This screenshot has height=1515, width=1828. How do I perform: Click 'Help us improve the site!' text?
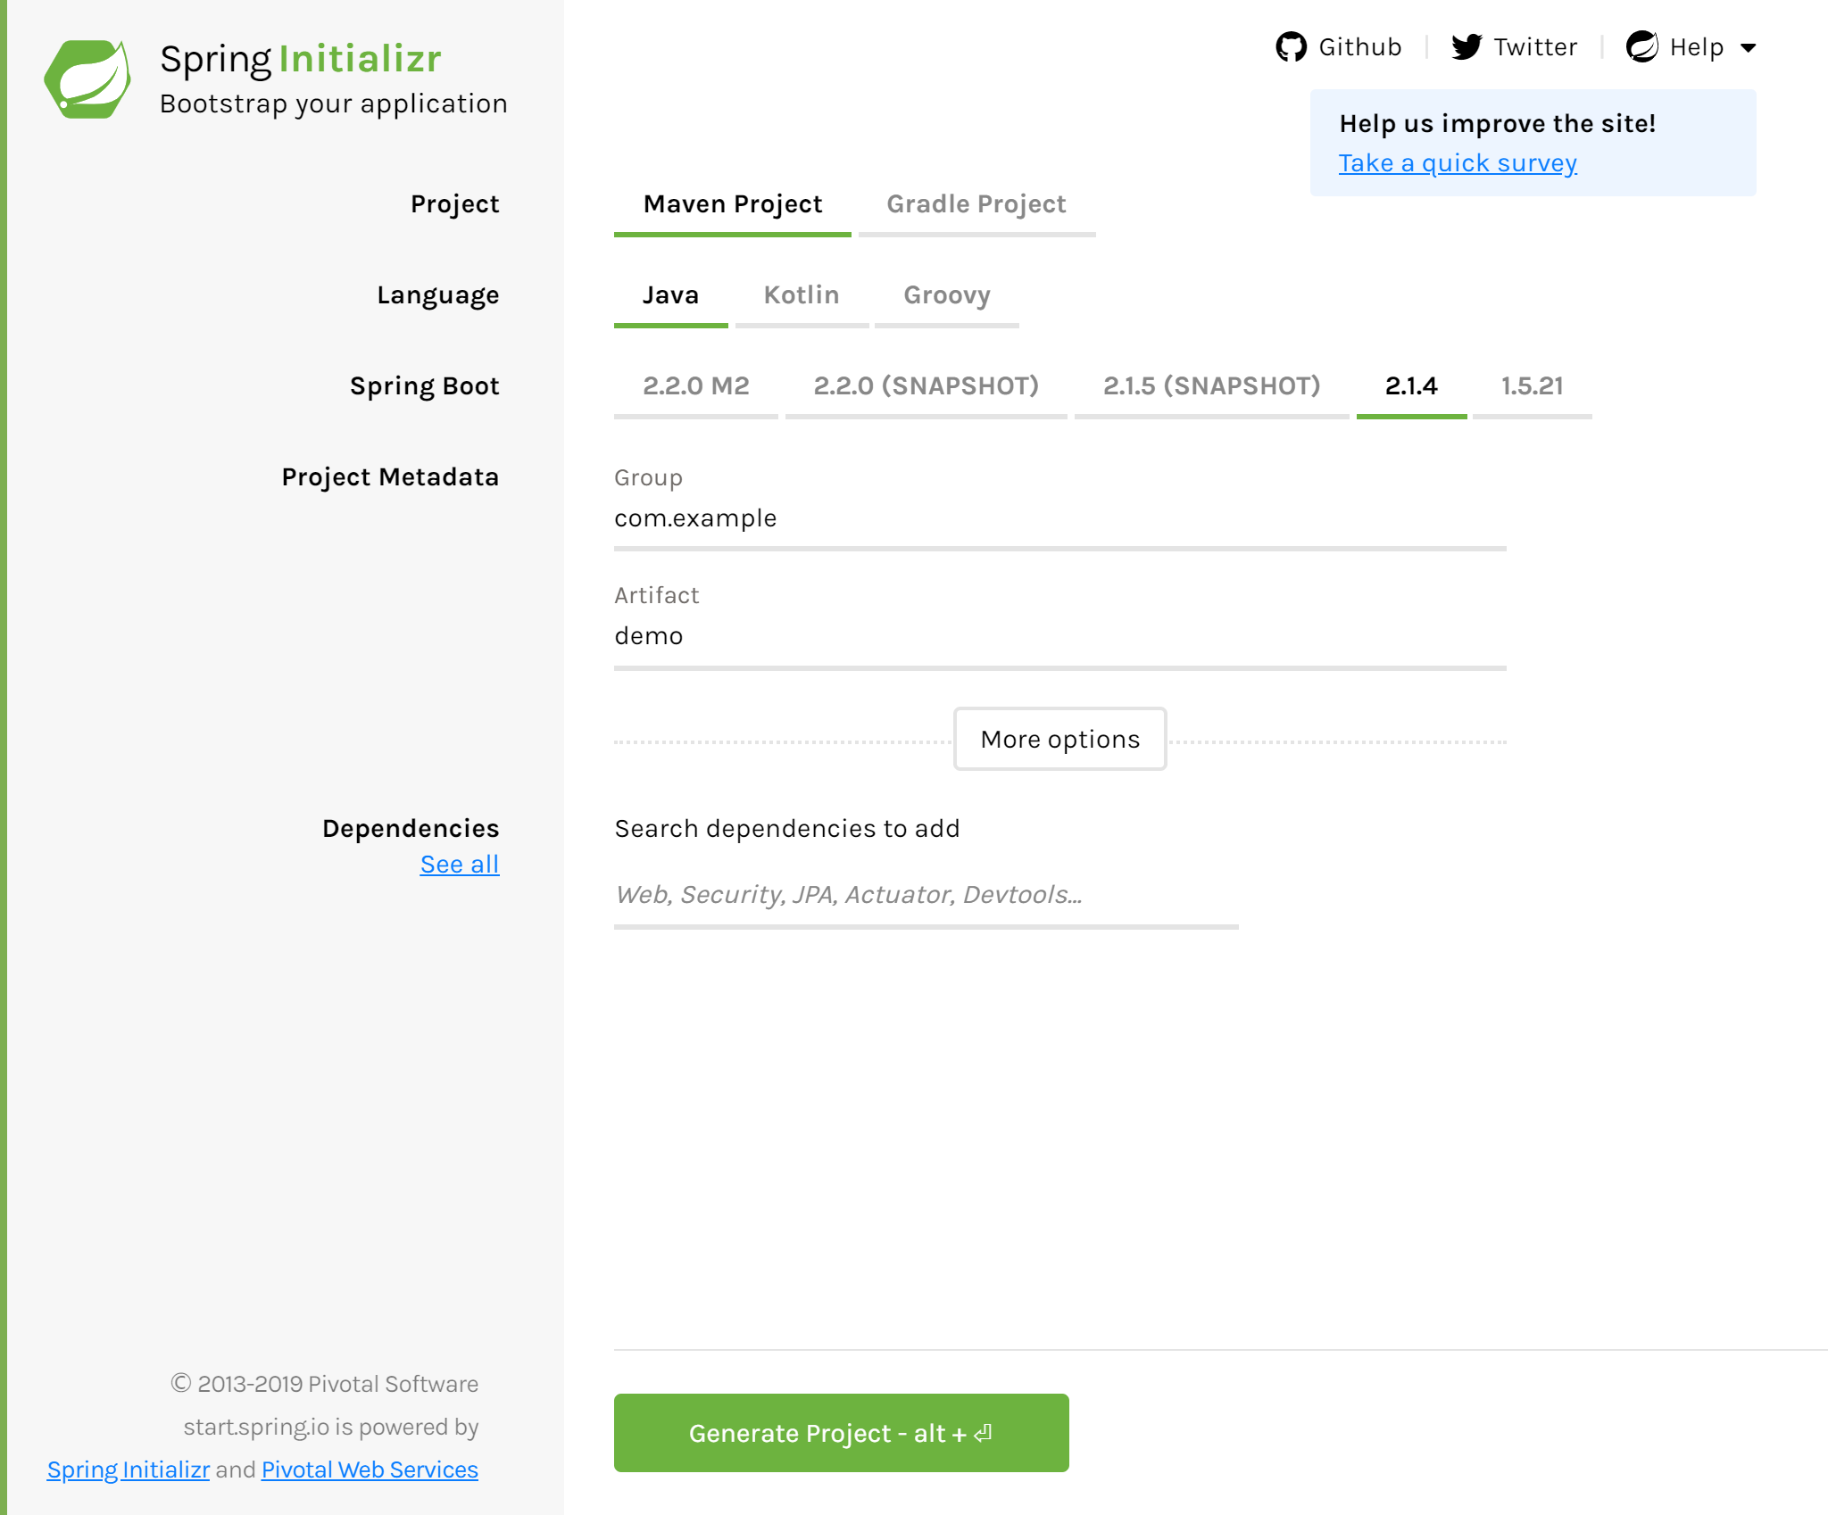(1498, 123)
